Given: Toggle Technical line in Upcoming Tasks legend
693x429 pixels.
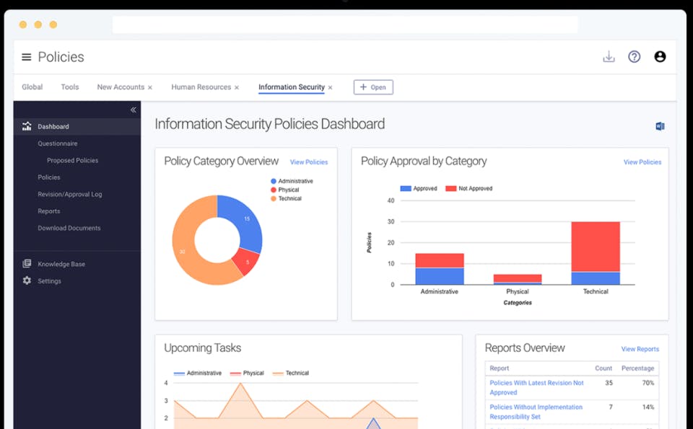Looking at the screenshot, I should pyautogui.click(x=291, y=373).
